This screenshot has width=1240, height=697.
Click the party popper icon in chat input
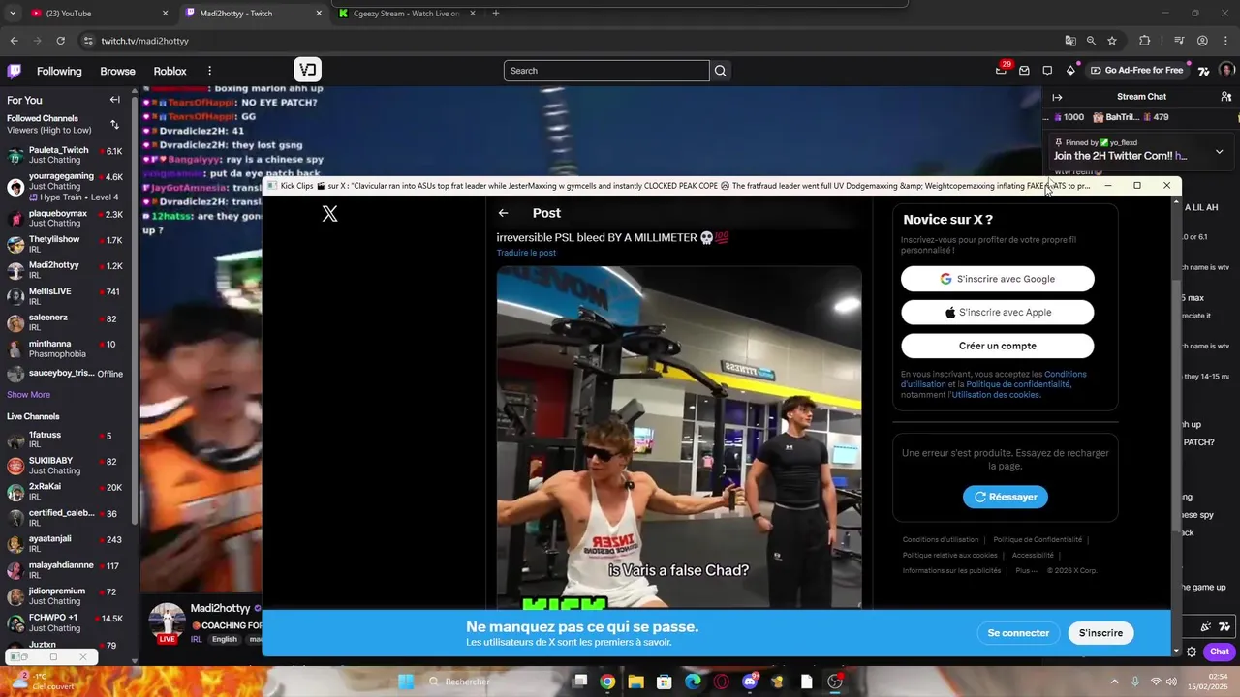1205,627
